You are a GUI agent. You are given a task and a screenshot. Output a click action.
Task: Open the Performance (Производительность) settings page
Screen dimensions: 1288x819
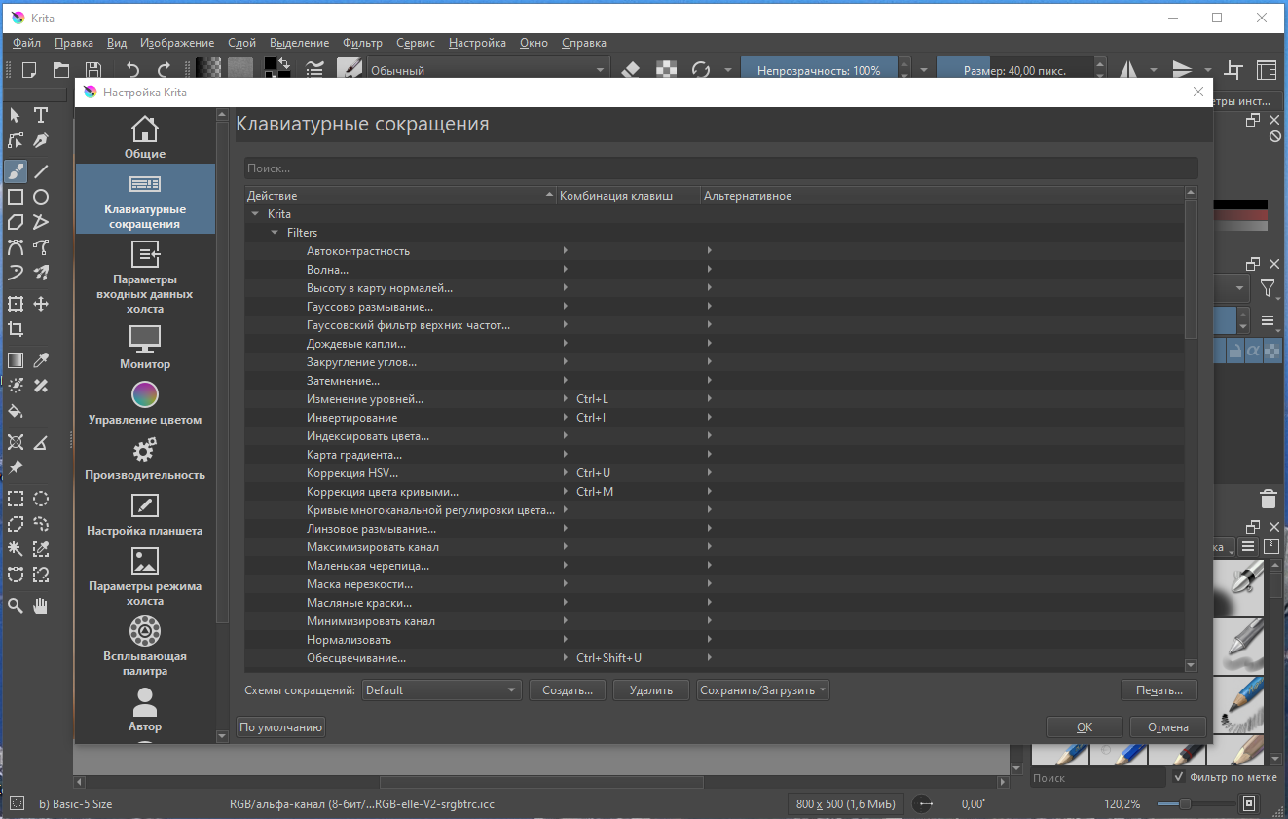145,459
